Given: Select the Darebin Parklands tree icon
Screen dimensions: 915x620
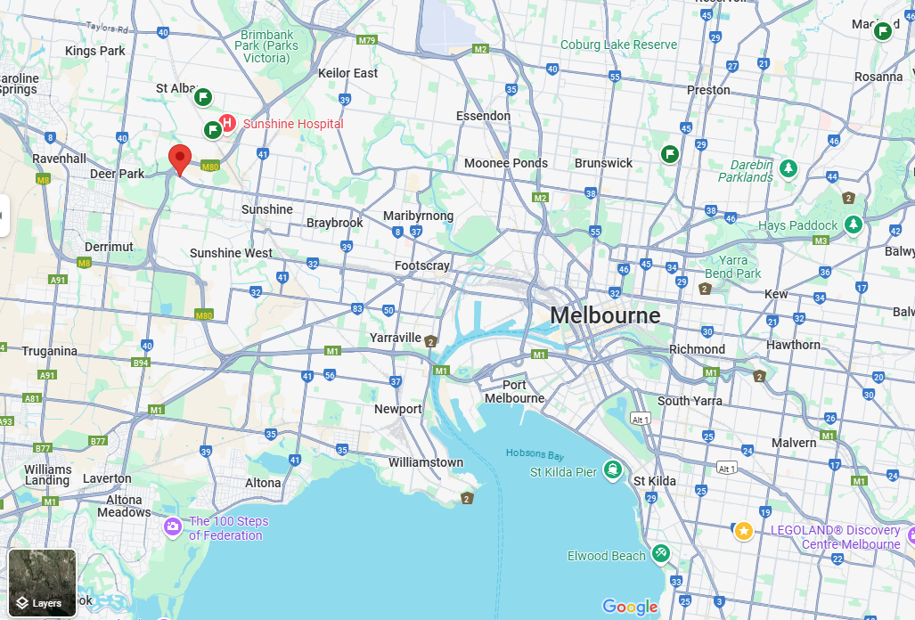Looking at the screenshot, I should pyautogui.click(x=788, y=169).
